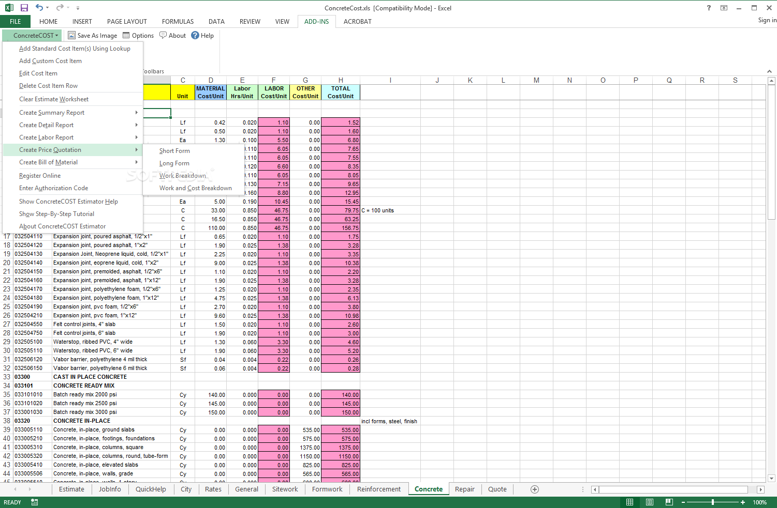Viewport: 777px width, 508px height.
Task: Click the zoom out minus button
Action: [683, 502]
